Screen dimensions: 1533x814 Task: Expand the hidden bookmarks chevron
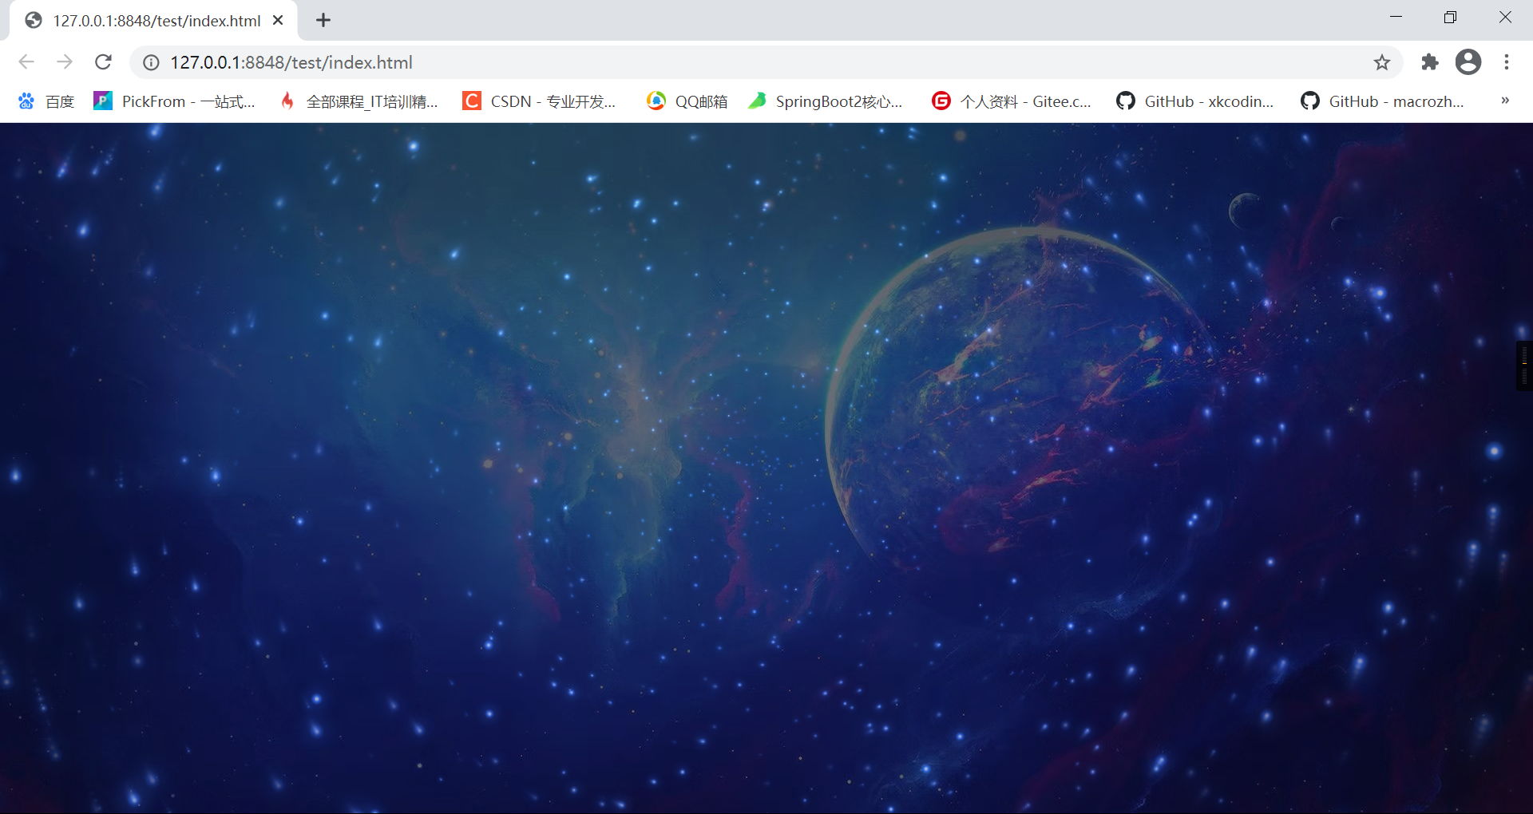[1505, 101]
